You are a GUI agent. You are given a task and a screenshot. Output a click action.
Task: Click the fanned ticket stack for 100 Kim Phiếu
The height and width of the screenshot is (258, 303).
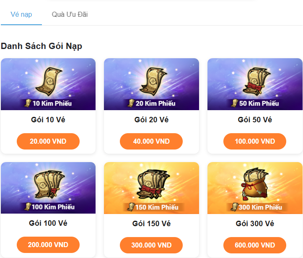[x=49, y=184]
